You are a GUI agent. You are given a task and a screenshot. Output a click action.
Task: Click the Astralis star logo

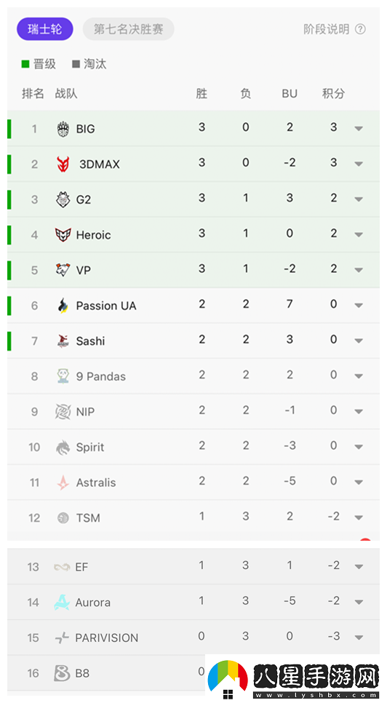[x=63, y=482]
